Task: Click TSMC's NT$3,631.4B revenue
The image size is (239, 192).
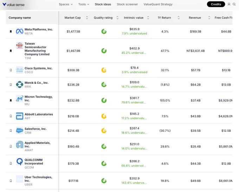Action: [x=195, y=51]
